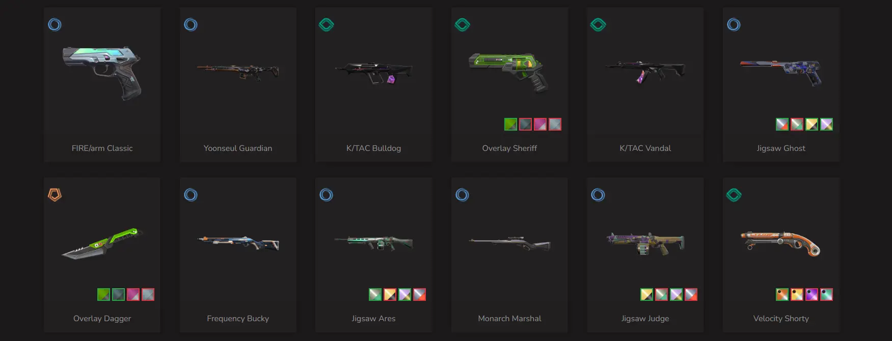Click the Velocity Shorty green tier icon
This screenshot has height=341, width=892.
pyautogui.click(x=734, y=195)
